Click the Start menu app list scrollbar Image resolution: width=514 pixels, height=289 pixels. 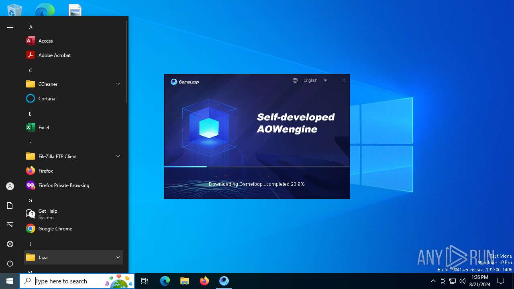pos(127,61)
